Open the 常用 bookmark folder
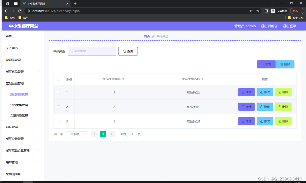Viewport: 306px width, 183px height. [x=23, y=18]
